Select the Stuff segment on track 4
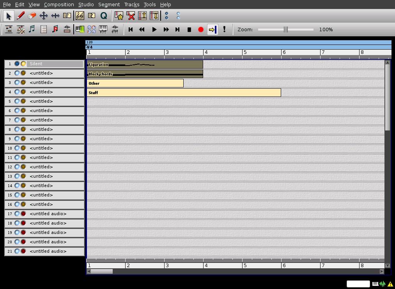395x289 pixels. point(183,93)
